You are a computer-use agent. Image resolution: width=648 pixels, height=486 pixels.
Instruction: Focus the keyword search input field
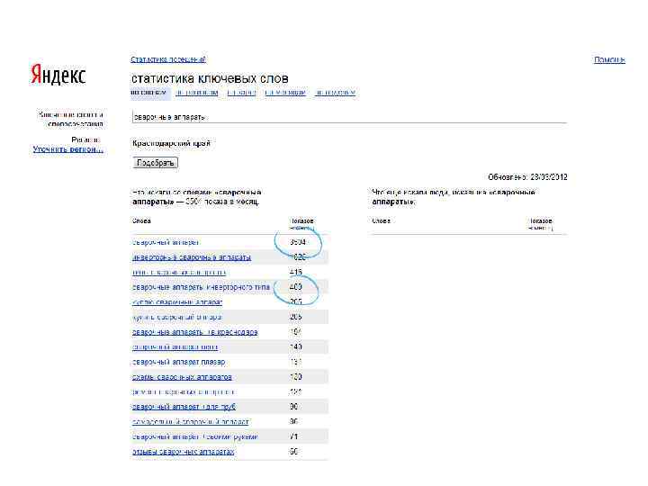coord(349,117)
